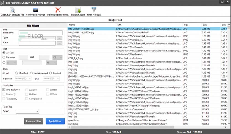
Task: Click the comparison size value field
Action: coord(32,63)
